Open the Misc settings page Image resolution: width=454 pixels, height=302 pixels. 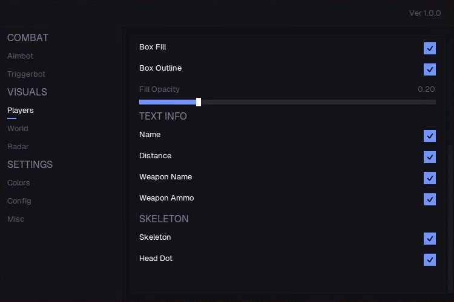pyautogui.click(x=16, y=219)
